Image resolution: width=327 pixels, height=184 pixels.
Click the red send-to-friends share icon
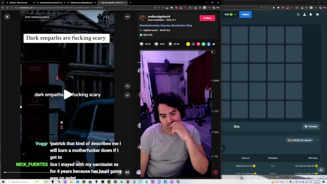(198, 44)
